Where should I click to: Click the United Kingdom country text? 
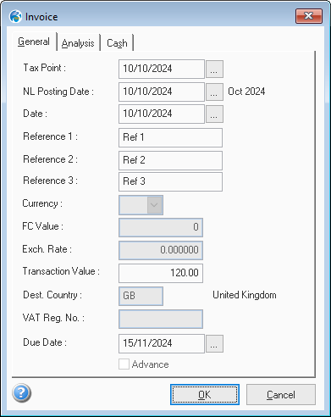click(x=245, y=295)
